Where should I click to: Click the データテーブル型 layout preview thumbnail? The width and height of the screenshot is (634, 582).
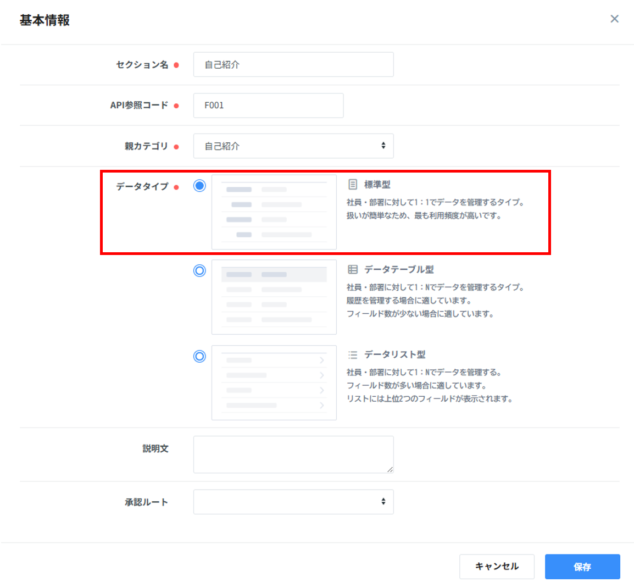tap(274, 297)
